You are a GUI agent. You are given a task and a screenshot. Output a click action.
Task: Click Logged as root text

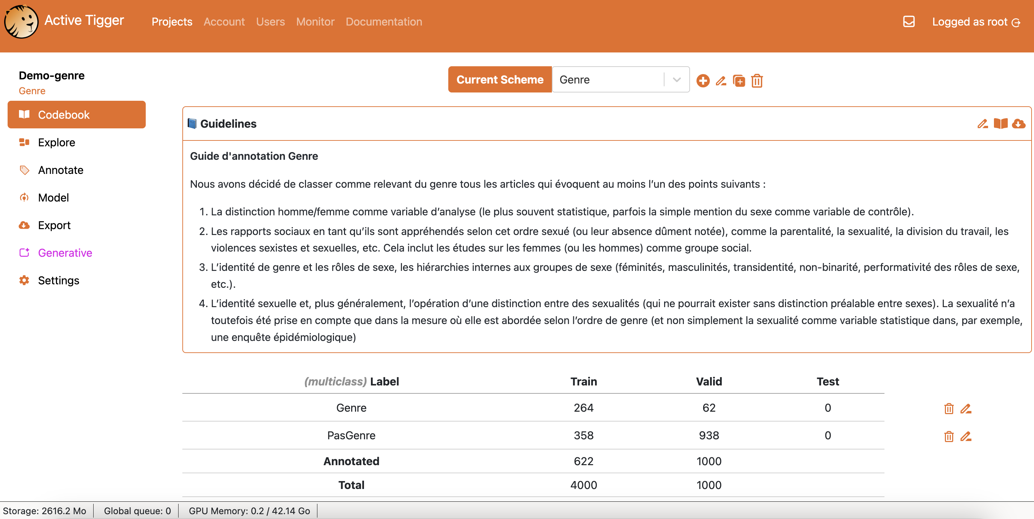coord(970,22)
